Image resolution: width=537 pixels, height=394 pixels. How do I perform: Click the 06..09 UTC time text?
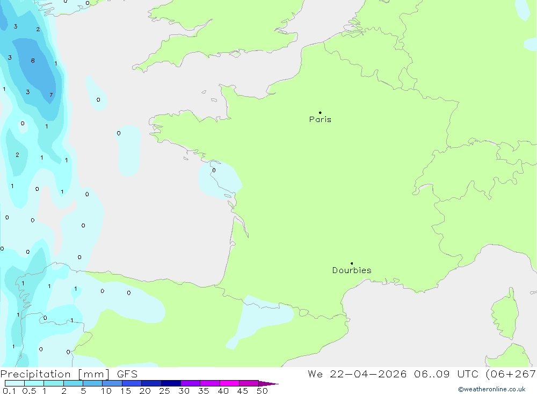click(x=446, y=374)
